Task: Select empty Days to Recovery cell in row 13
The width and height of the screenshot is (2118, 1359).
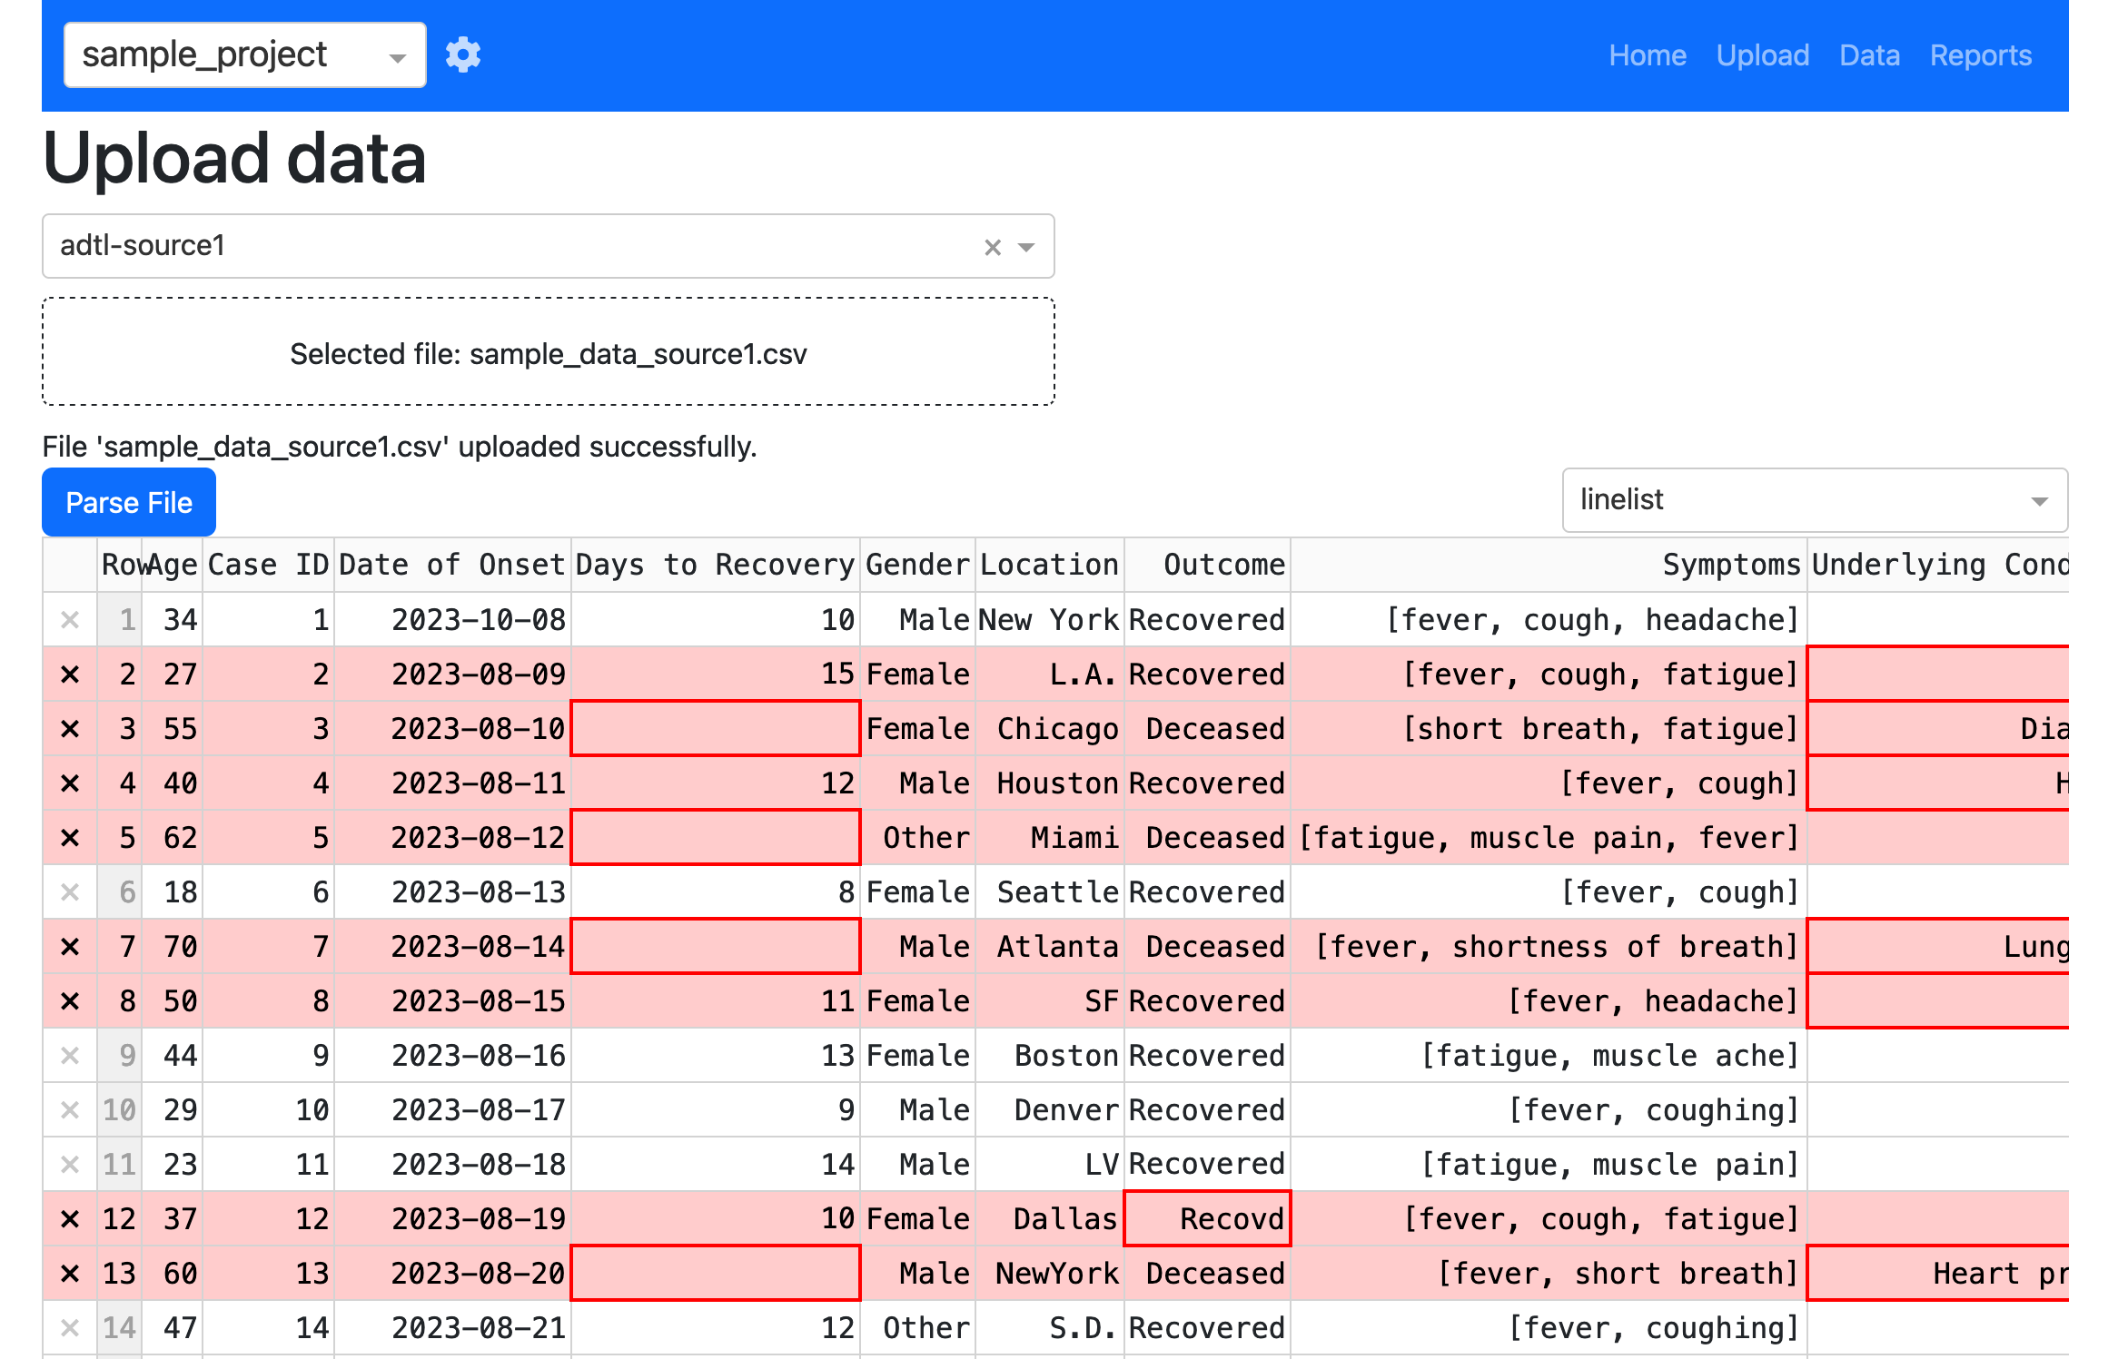Action: coord(716,1274)
